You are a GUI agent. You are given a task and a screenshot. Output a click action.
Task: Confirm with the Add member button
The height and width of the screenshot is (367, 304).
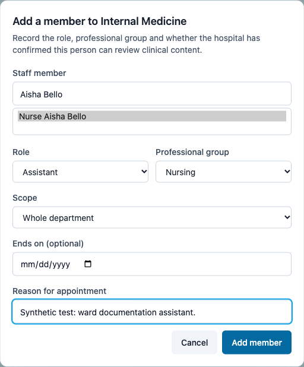(x=256, y=343)
